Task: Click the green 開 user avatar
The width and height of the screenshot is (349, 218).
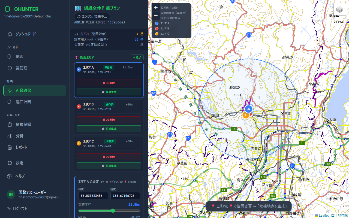Action: [x=11, y=195]
